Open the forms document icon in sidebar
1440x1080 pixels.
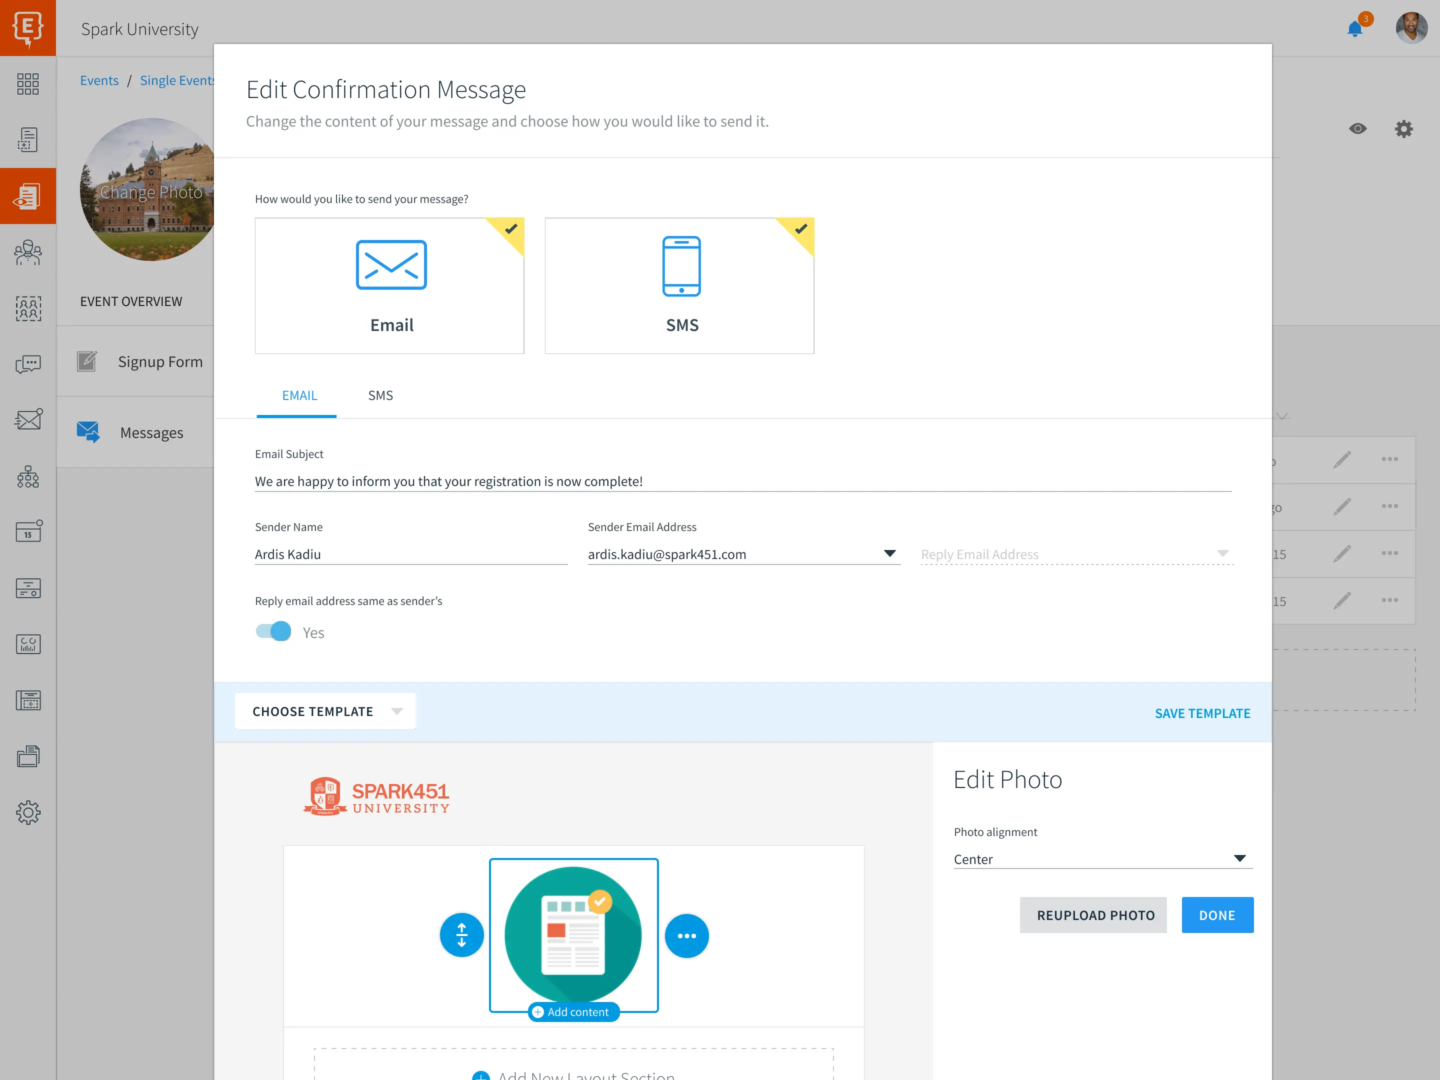click(28, 140)
